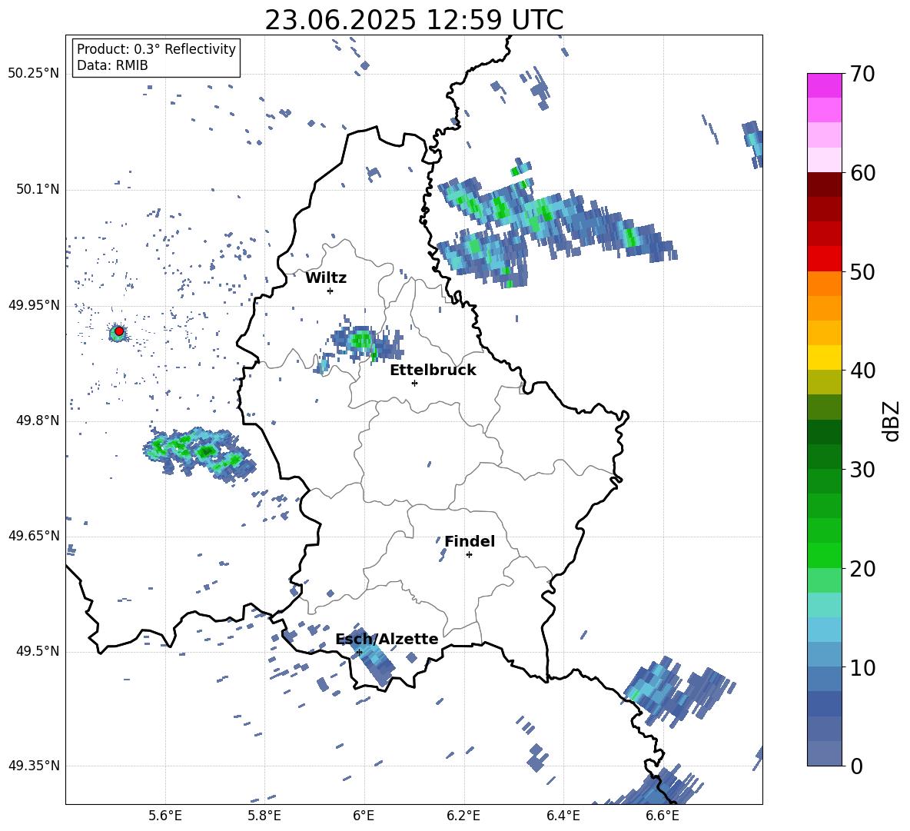Click the 49.95°N latitude label
This screenshot has width=910, height=831.
(33, 305)
